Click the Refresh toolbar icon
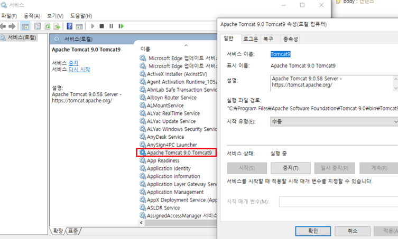Viewport: 398px width, 239px height. (x=47, y=26)
